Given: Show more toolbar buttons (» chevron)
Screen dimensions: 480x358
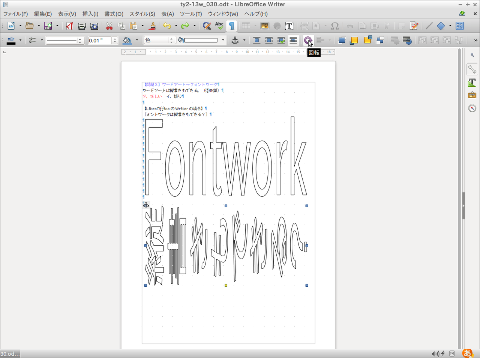Looking at the screenshot, I should pos(475,41).
